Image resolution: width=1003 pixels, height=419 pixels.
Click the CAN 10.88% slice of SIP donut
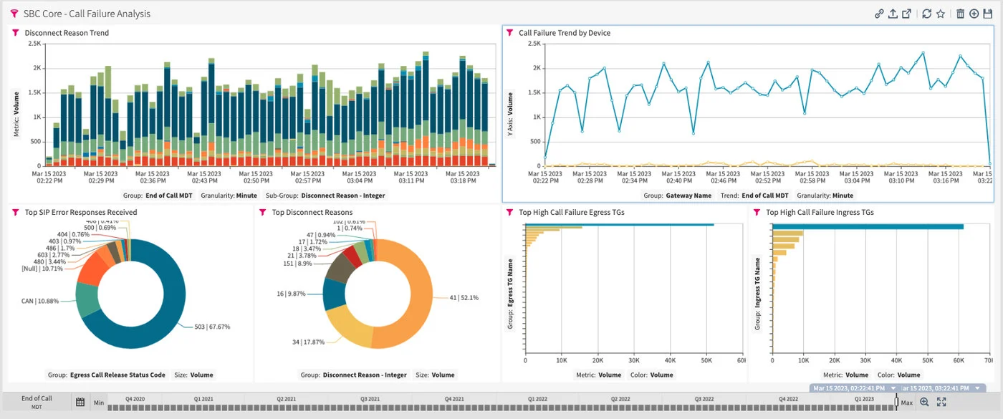point(87,300)
